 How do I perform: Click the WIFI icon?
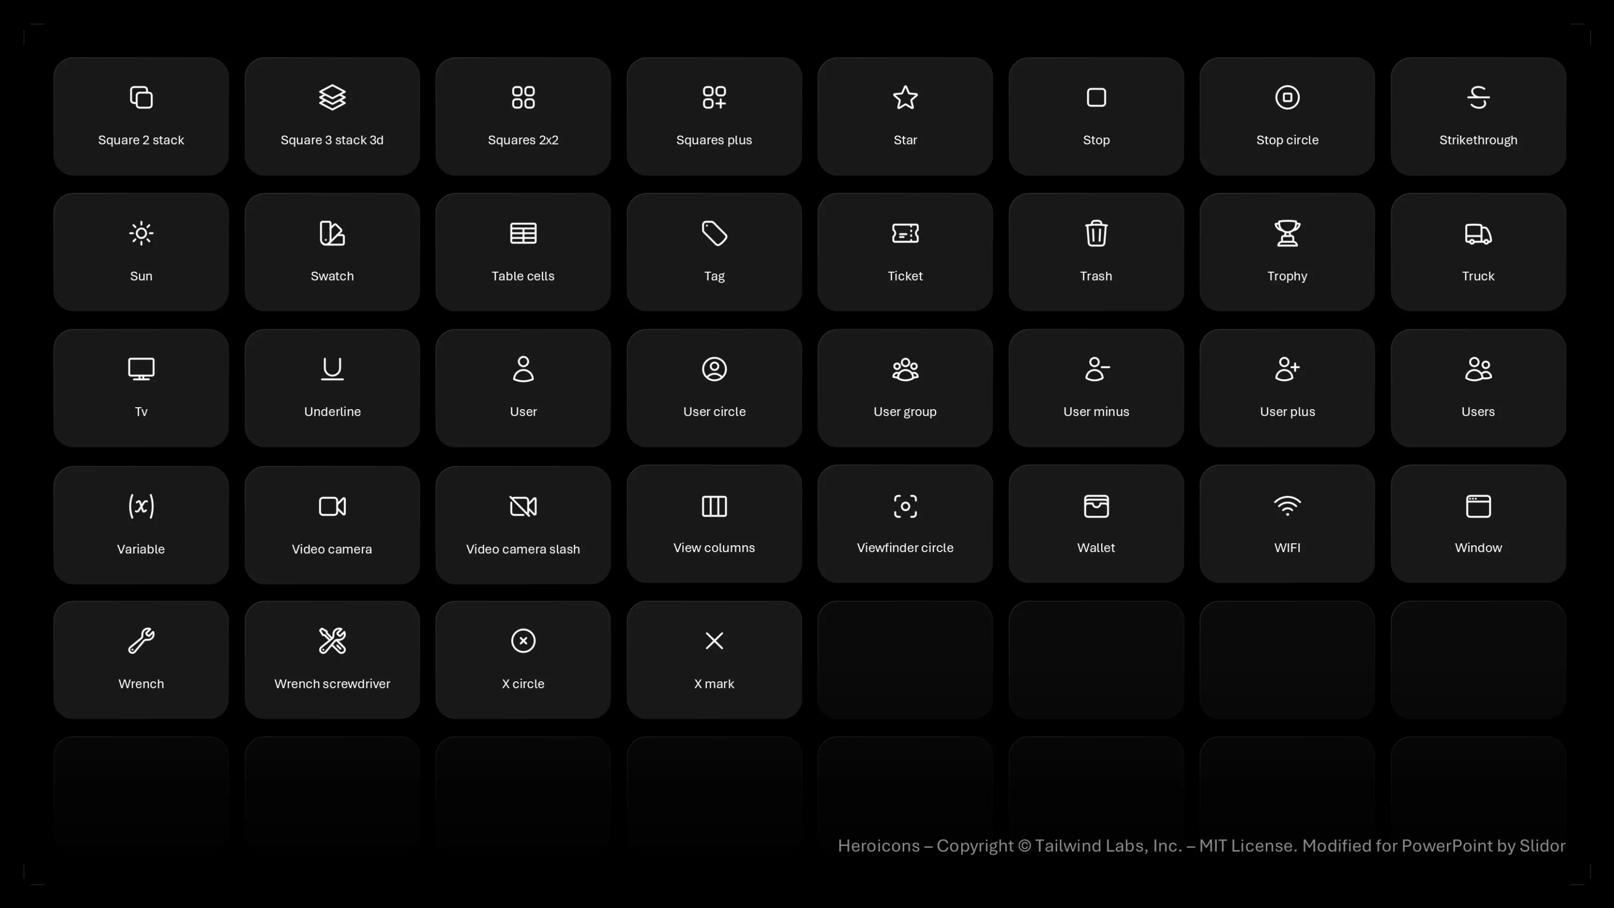click(x=1287, y=506)
